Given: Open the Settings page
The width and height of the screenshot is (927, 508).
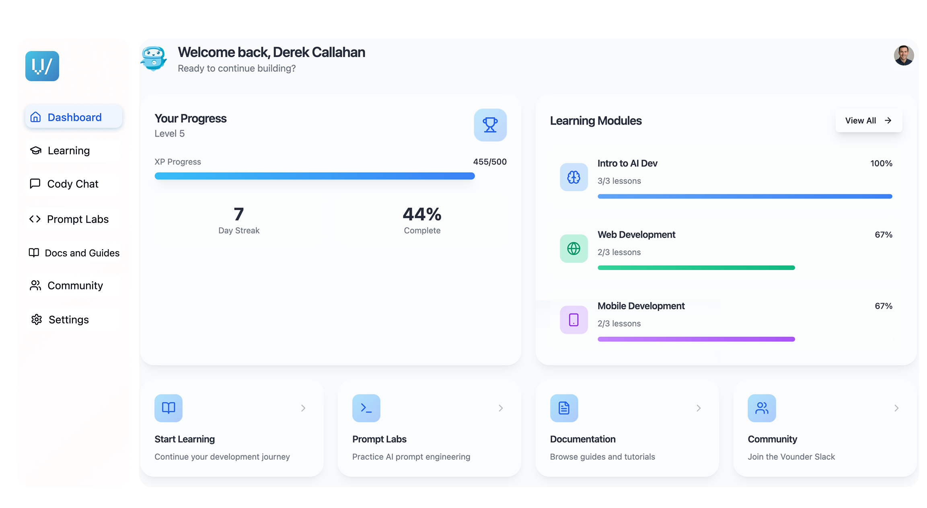Looking at the screenshot, I should click(68, 320).
